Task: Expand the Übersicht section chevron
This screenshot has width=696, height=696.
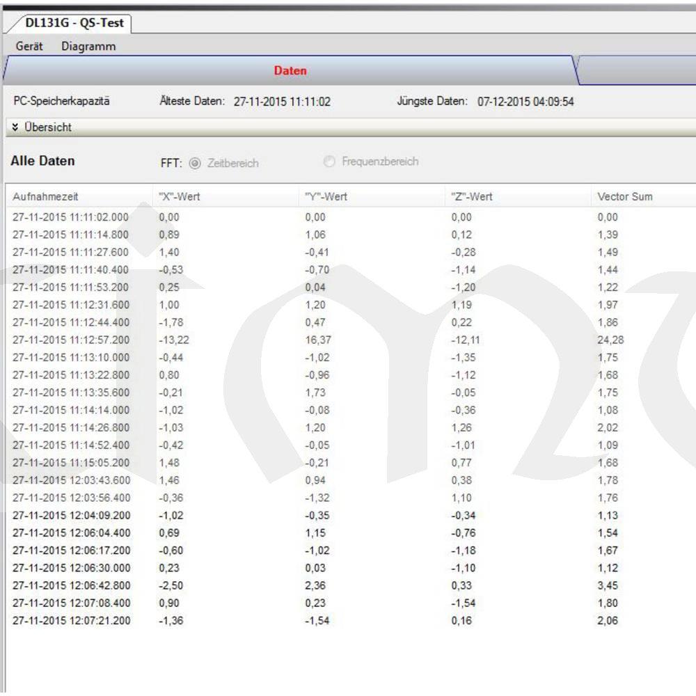Action: point(15,127)
